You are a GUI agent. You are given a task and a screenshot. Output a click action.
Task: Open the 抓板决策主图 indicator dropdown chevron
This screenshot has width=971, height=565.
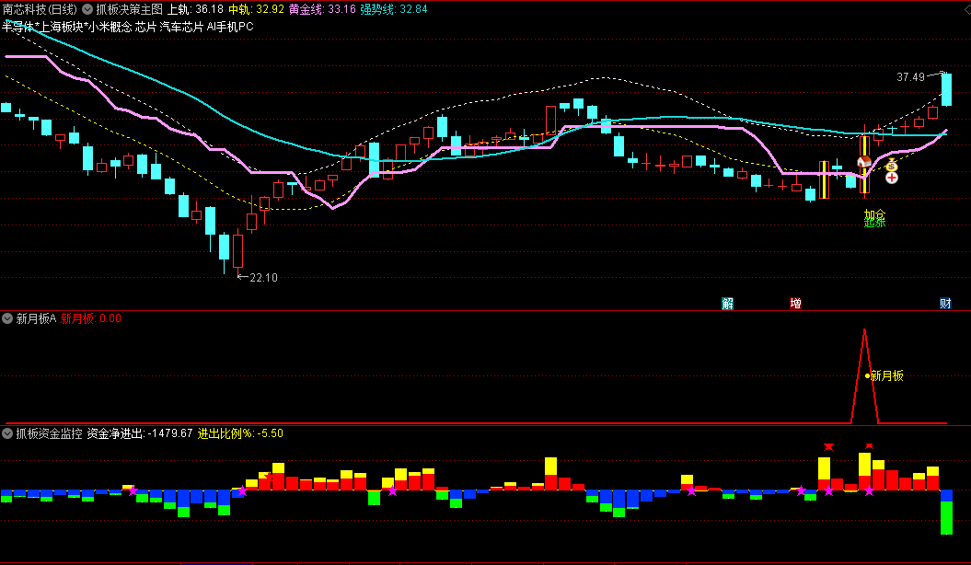(x=87, y=9)
